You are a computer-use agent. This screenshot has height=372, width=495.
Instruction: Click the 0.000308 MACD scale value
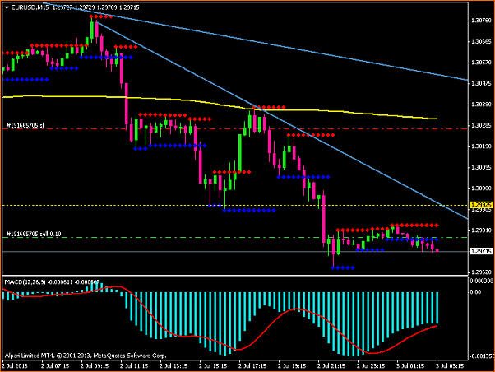click(x=481, y=281)
